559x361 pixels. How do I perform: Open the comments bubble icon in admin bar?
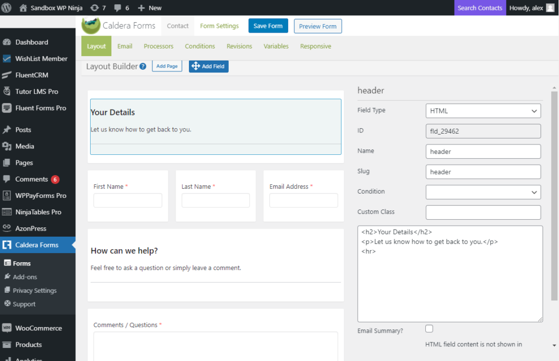pyautogui.click(x=118, y=8)
